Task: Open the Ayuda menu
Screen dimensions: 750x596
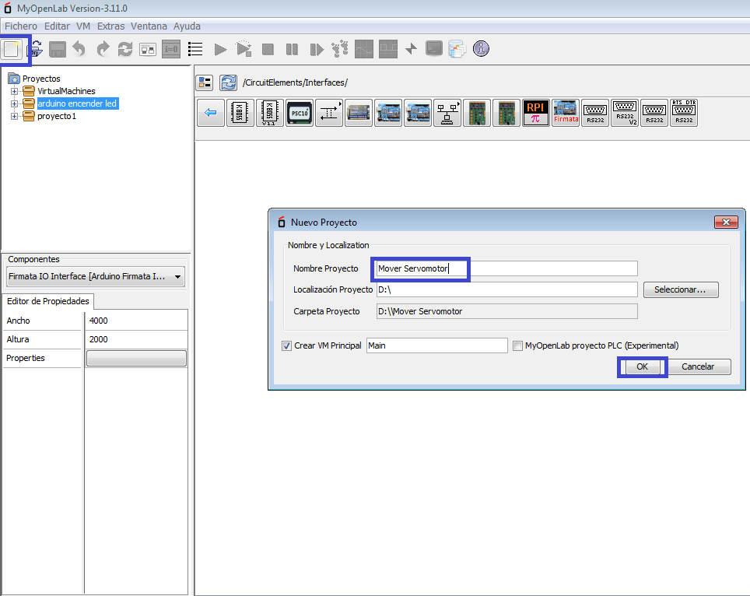Action: [187, 26]
